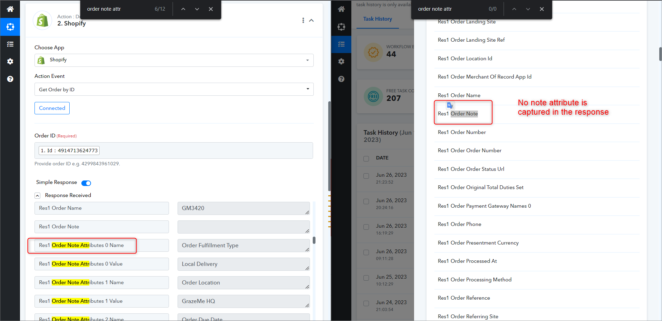The width and height of the screenshot is (662, 321).
Task: Select Res1 Order Landing Site Ref in response list
Action: pos(536,40)
